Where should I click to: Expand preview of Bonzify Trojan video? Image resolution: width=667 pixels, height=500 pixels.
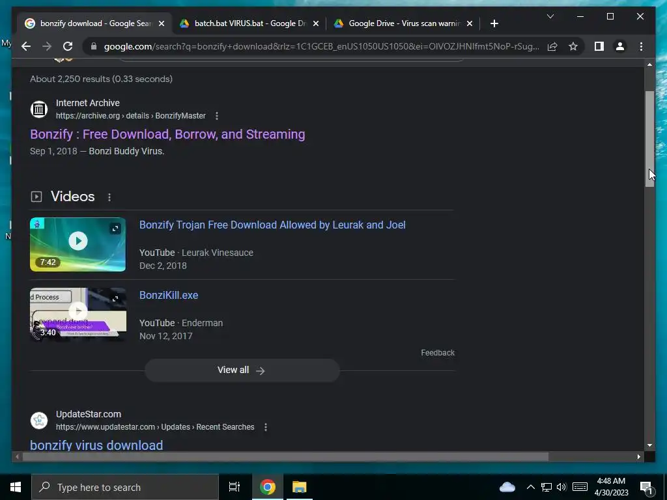coord(115,229)
